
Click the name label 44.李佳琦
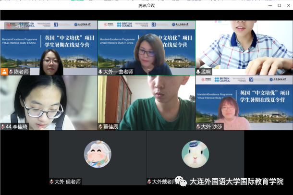(x=16, y=127)
